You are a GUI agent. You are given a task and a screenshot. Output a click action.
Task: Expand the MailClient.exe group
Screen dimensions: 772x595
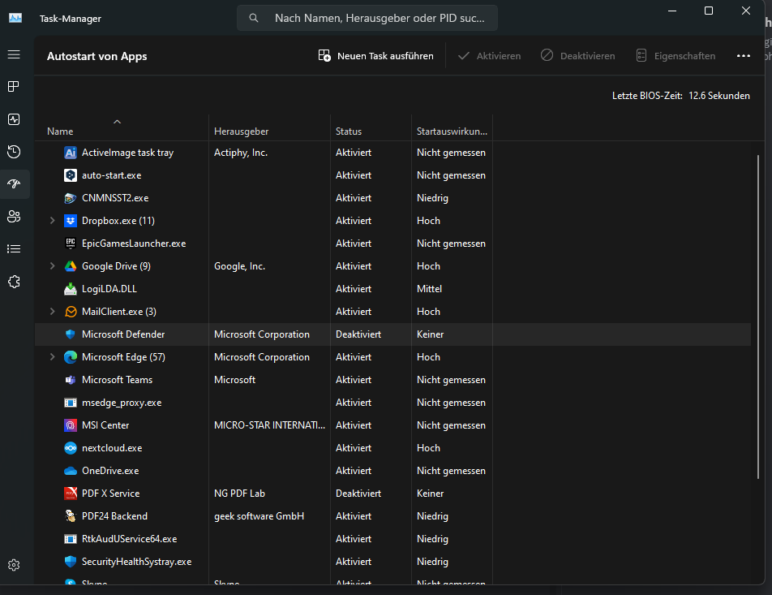point(53,312)
